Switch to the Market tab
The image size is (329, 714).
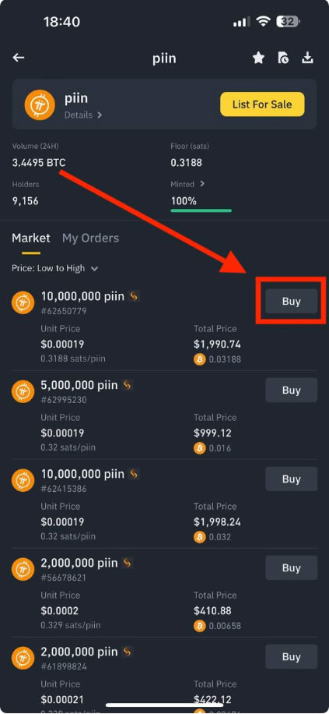[x=31, y=239]
